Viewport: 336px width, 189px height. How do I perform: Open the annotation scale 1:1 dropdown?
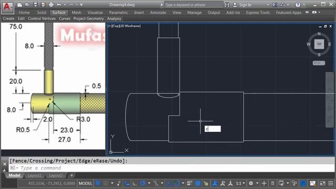tap(240, 183)
